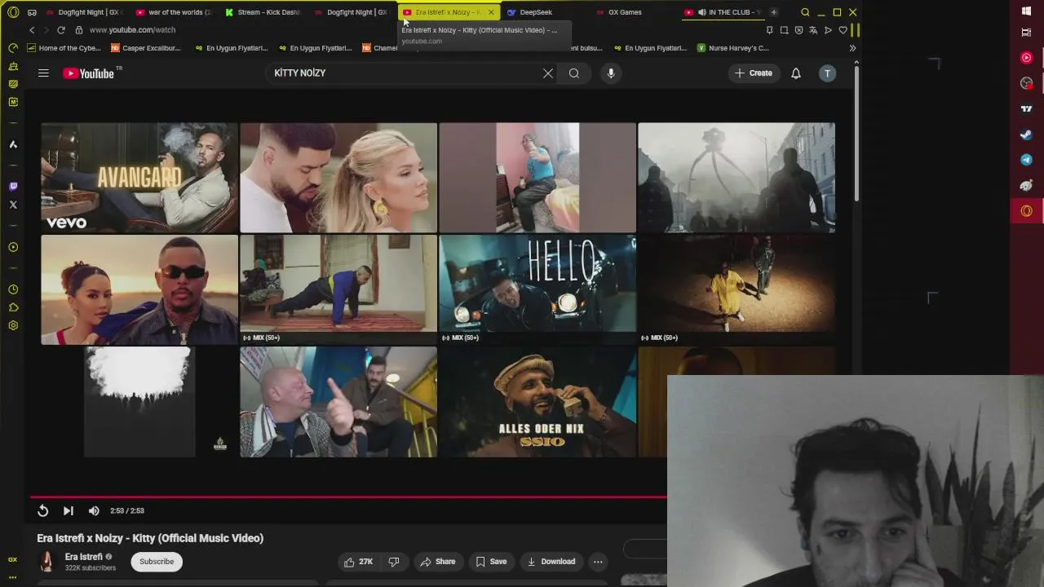Screen dimensions: 1044x587
Task: Open Home of the Cybe... bookmark
Action: [x=64, y=48]
